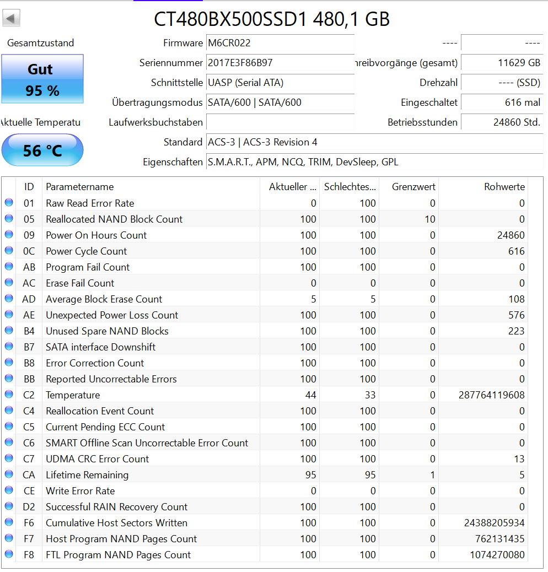Viewport: 548px width, 572px height.
Task: Click status dot of FTL Program NAND Pages
Action: point(9,554)
